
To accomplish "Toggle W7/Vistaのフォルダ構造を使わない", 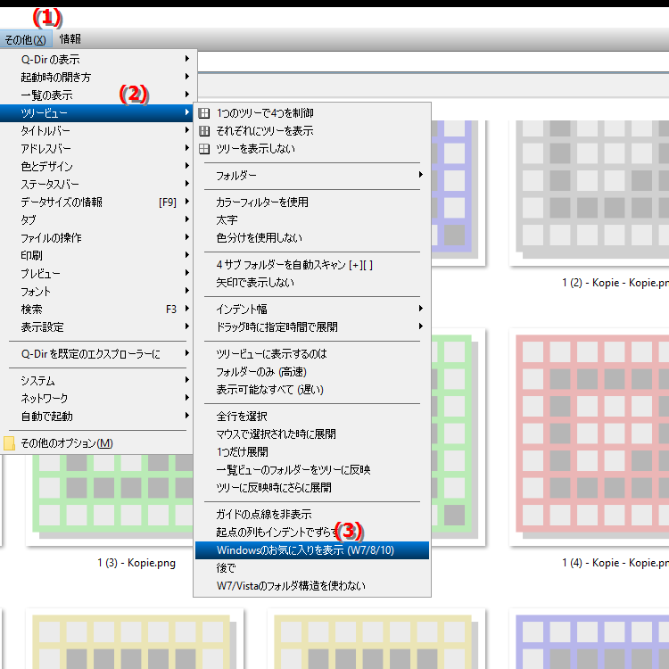I will pos(312,586).
